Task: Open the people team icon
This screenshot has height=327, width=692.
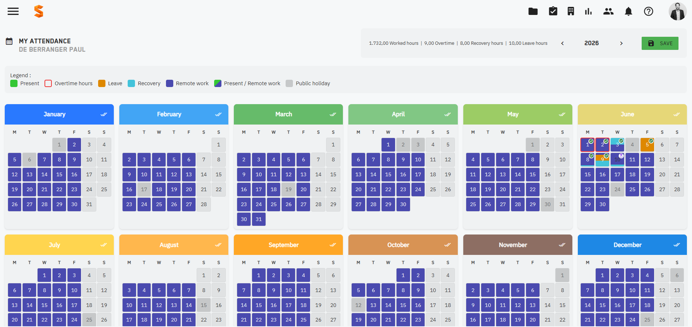Action: 608,11
